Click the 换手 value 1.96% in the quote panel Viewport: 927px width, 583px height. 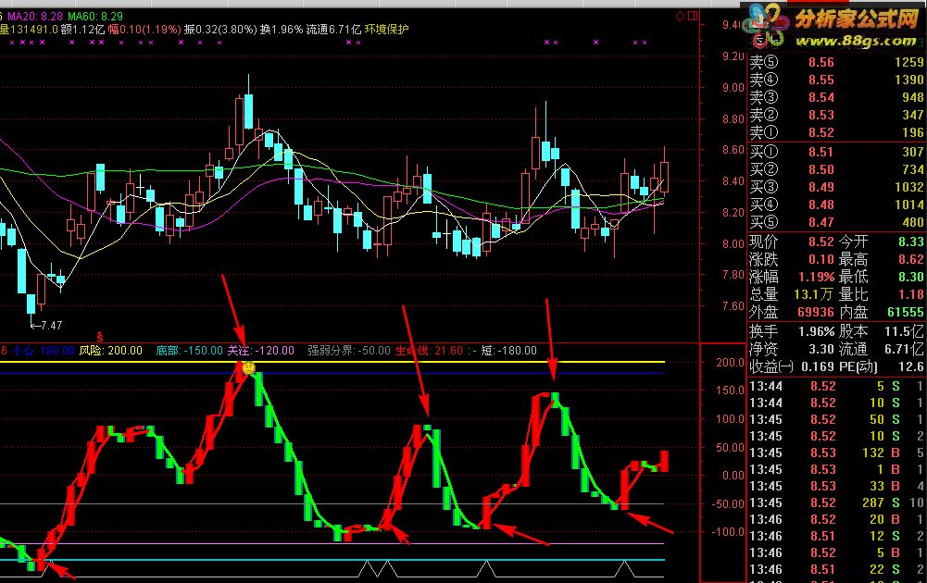pyautogui.click(x=817, y=331)
